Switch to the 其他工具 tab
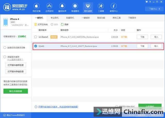 [x=117, y=18]
